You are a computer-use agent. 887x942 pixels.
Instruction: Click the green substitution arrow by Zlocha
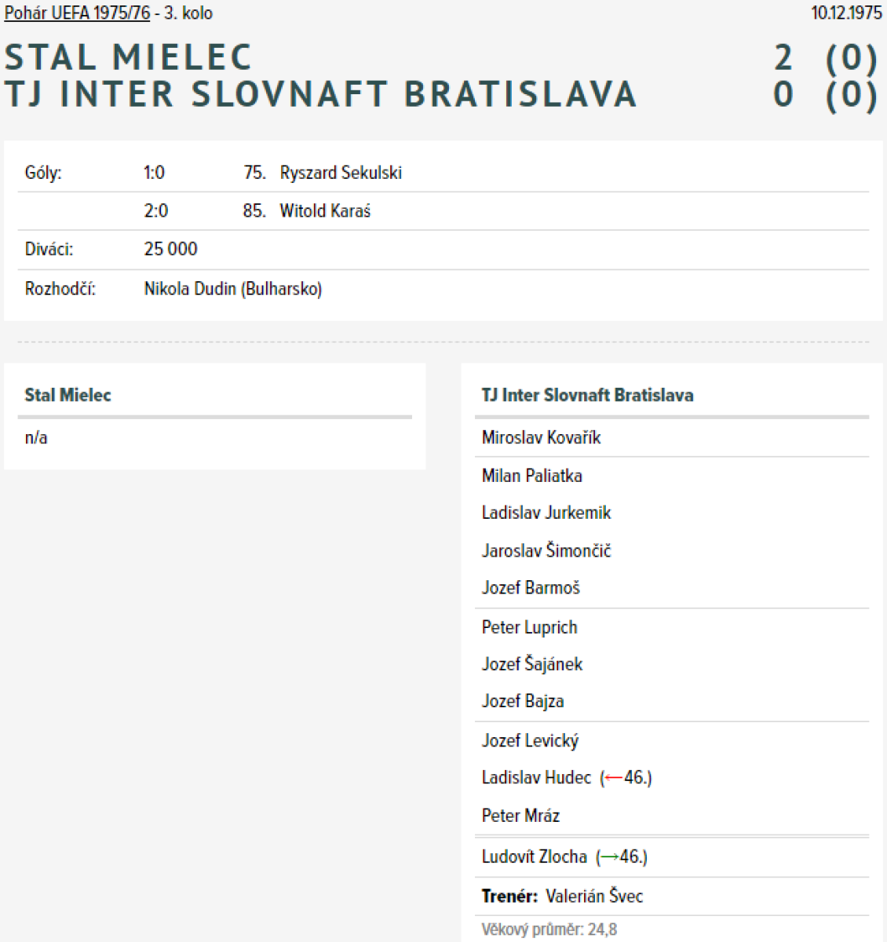[609, 857]
